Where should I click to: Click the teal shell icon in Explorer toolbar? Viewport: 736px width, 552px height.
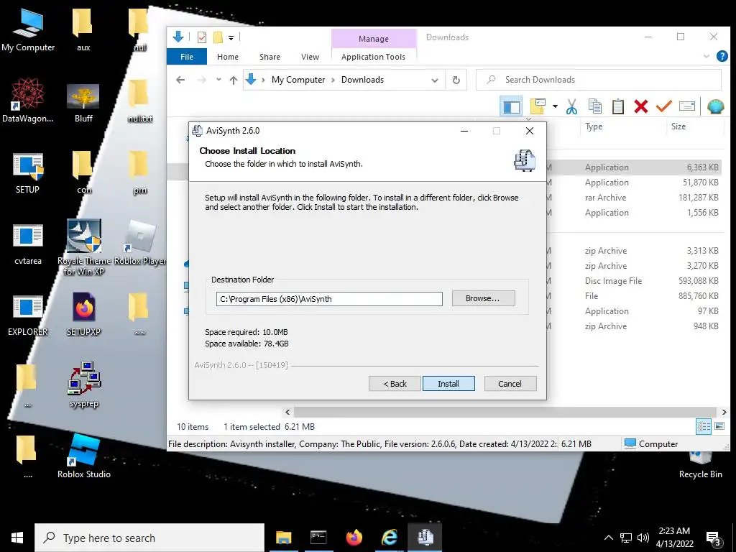pyautogui.click(x=715, y=106)
